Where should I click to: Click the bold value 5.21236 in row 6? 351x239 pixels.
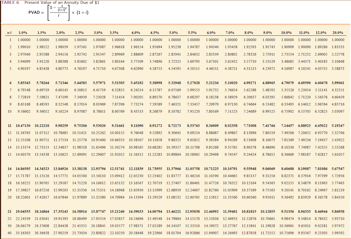pos(212,83)
